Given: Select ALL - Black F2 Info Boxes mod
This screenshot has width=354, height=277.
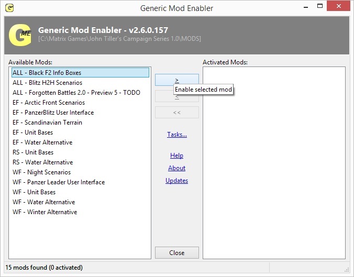Looking at the screenshot, I should 80,73.
